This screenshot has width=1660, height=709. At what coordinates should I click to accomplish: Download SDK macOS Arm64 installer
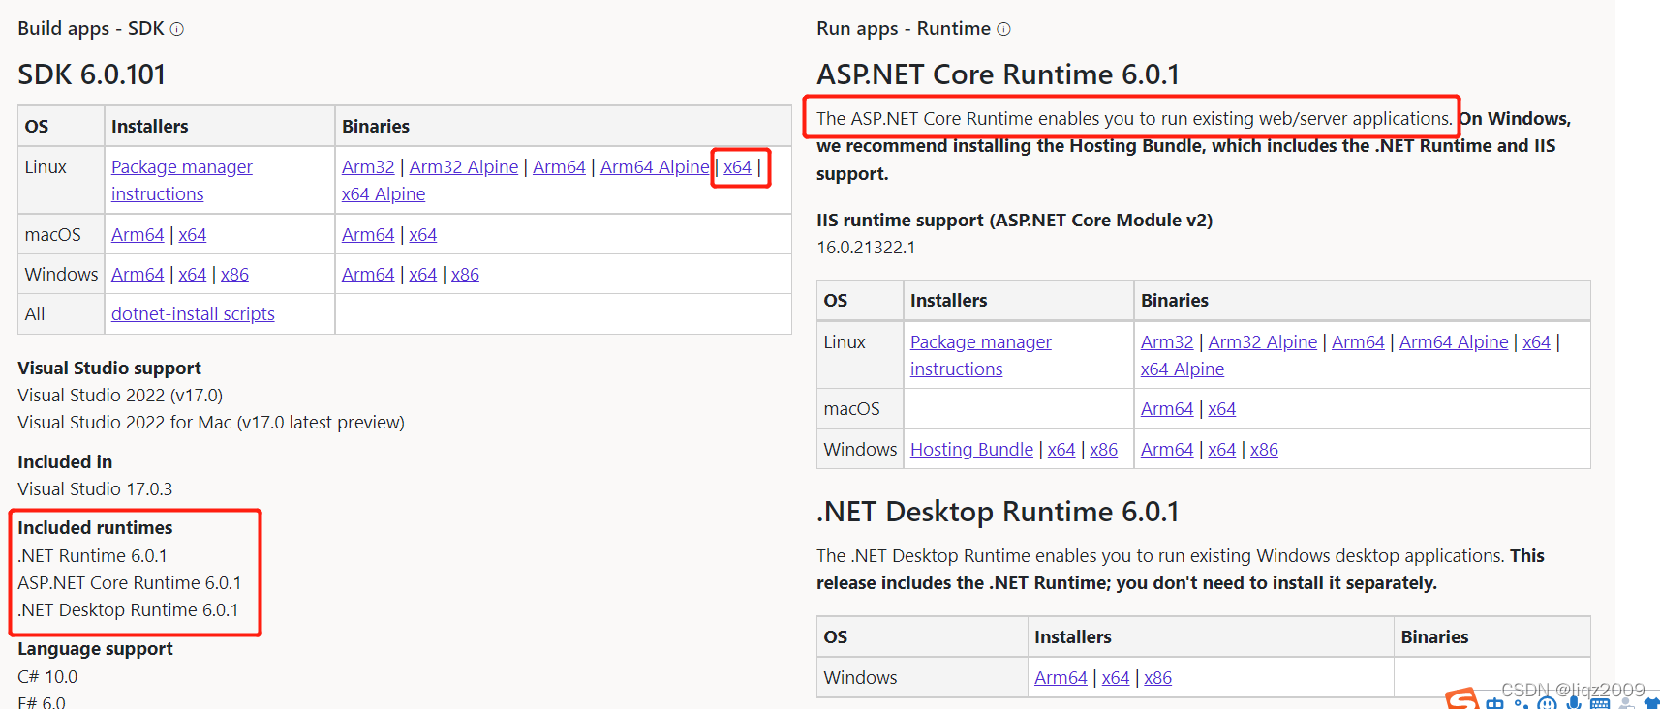click(x=138, y=234)
